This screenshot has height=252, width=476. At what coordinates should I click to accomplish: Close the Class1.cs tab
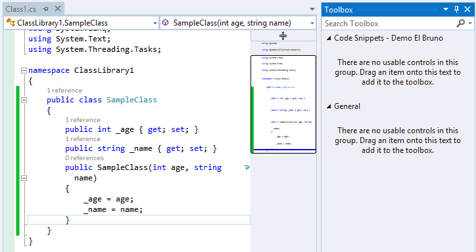[x=58, y=9]
